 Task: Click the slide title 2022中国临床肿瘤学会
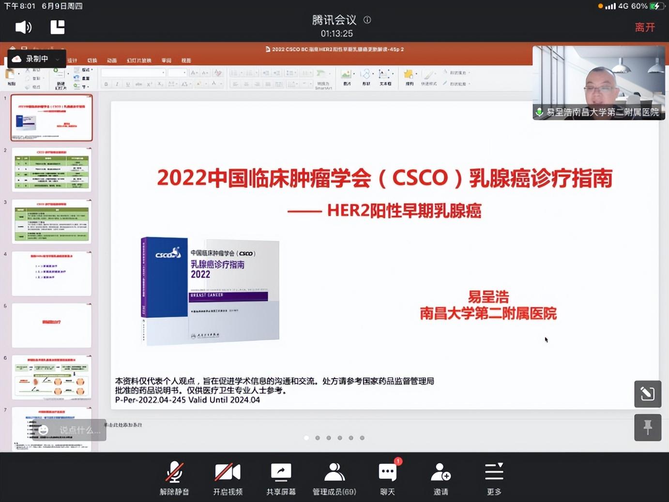(x=384, y=178)
